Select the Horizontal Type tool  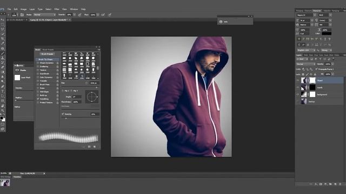[3, 91]
